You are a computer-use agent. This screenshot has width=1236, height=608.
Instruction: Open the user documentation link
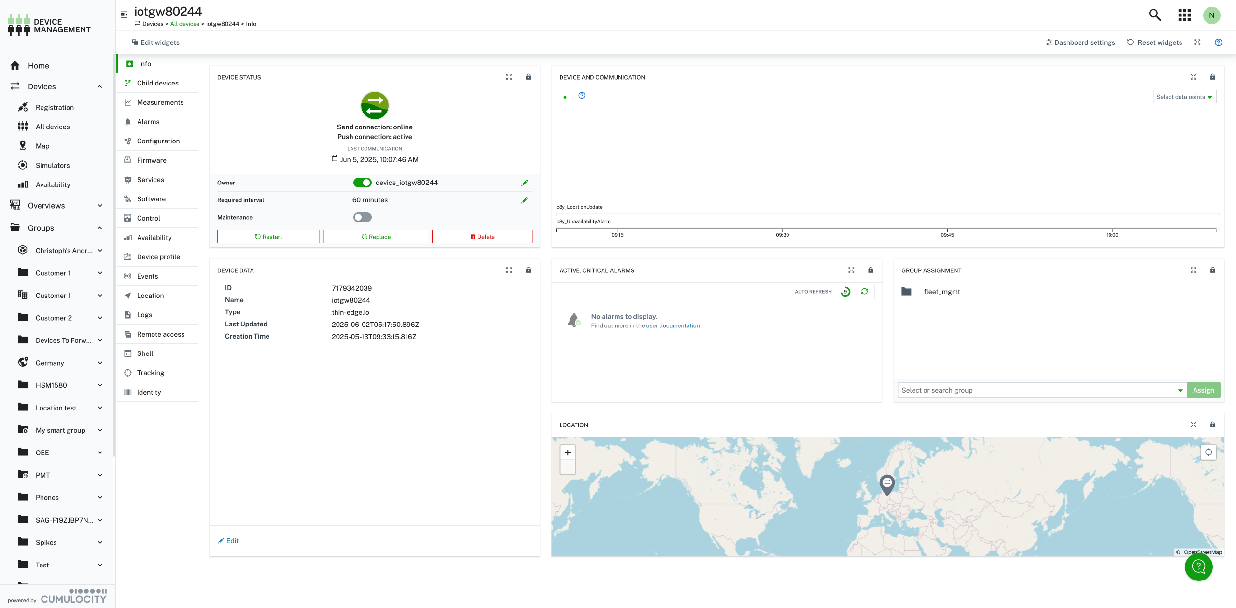point(673,326)
